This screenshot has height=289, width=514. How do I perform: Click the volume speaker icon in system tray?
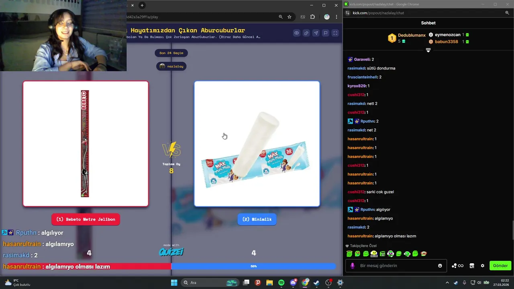pos(480,283)
